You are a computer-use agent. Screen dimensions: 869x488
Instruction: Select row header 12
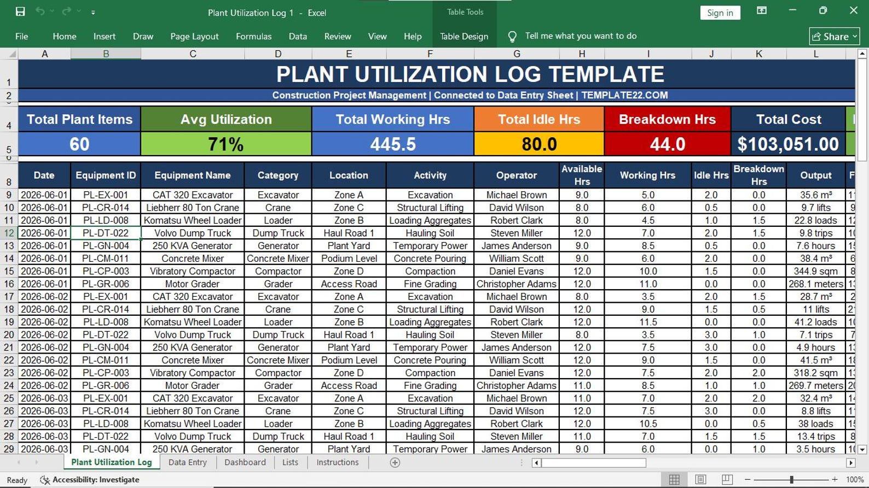click(x=9, y=233)
